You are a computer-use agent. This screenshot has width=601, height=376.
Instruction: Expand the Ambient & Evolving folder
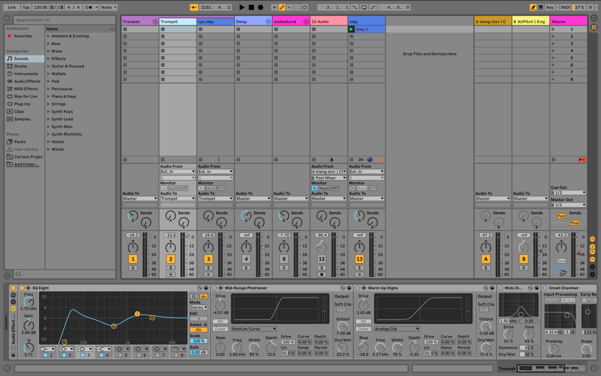pos(48,36)
